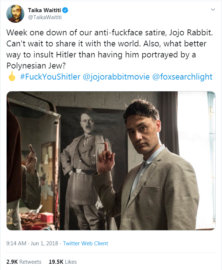Click the 9:14 AM timestamp
Screen dimensions: 222x270
[16, 243]
